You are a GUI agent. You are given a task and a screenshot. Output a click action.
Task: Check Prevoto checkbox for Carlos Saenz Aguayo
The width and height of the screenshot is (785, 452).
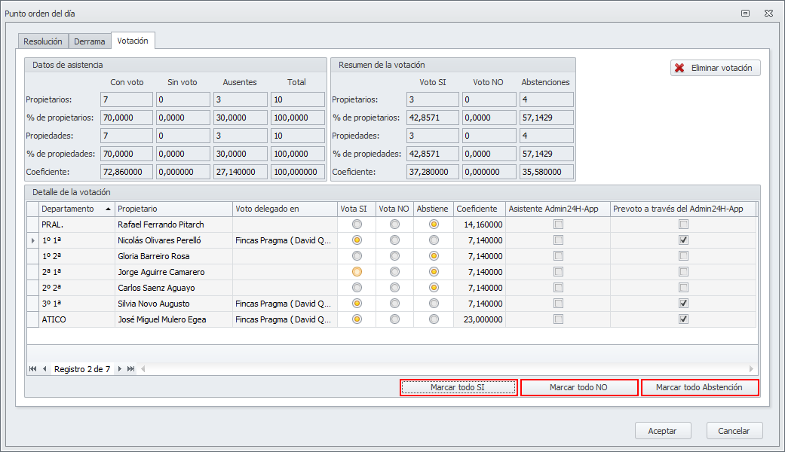coord(683,288)
